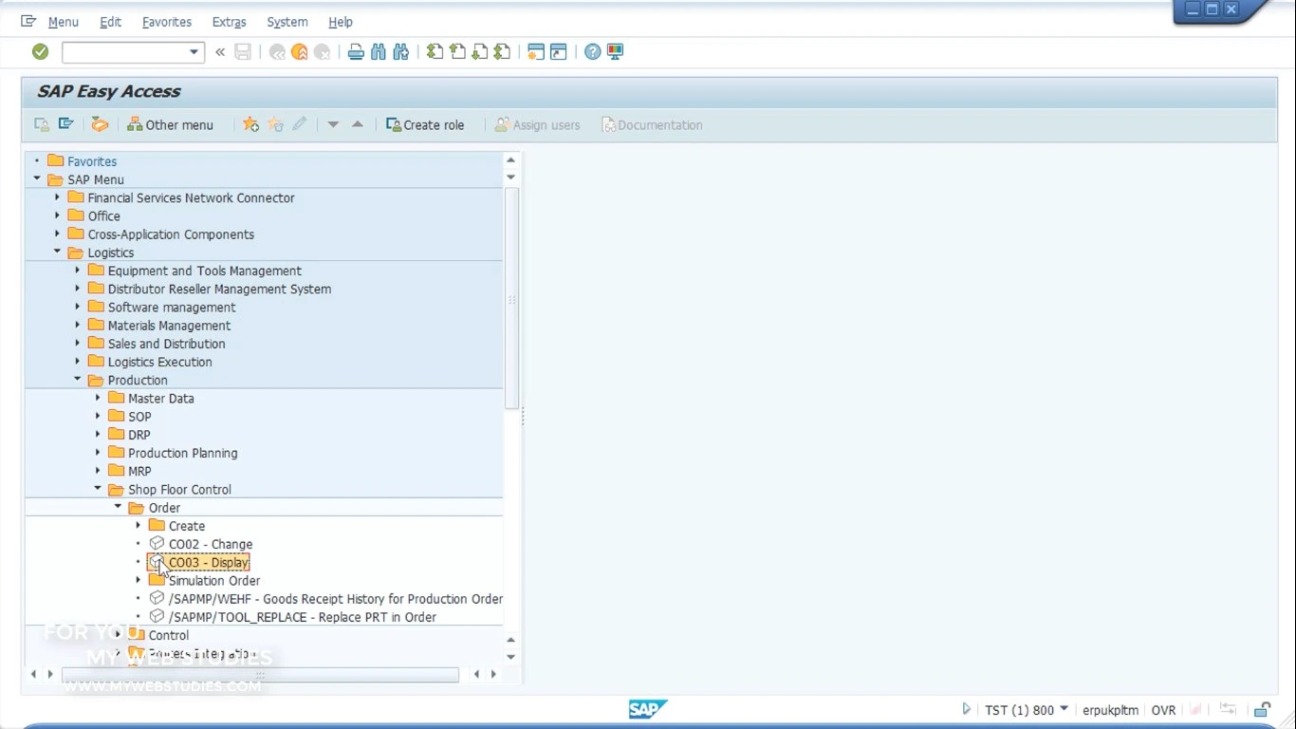Click the orange Exit icon
Image resolution: width=1296 pixels, height=729 pixels.
(300, 52)
